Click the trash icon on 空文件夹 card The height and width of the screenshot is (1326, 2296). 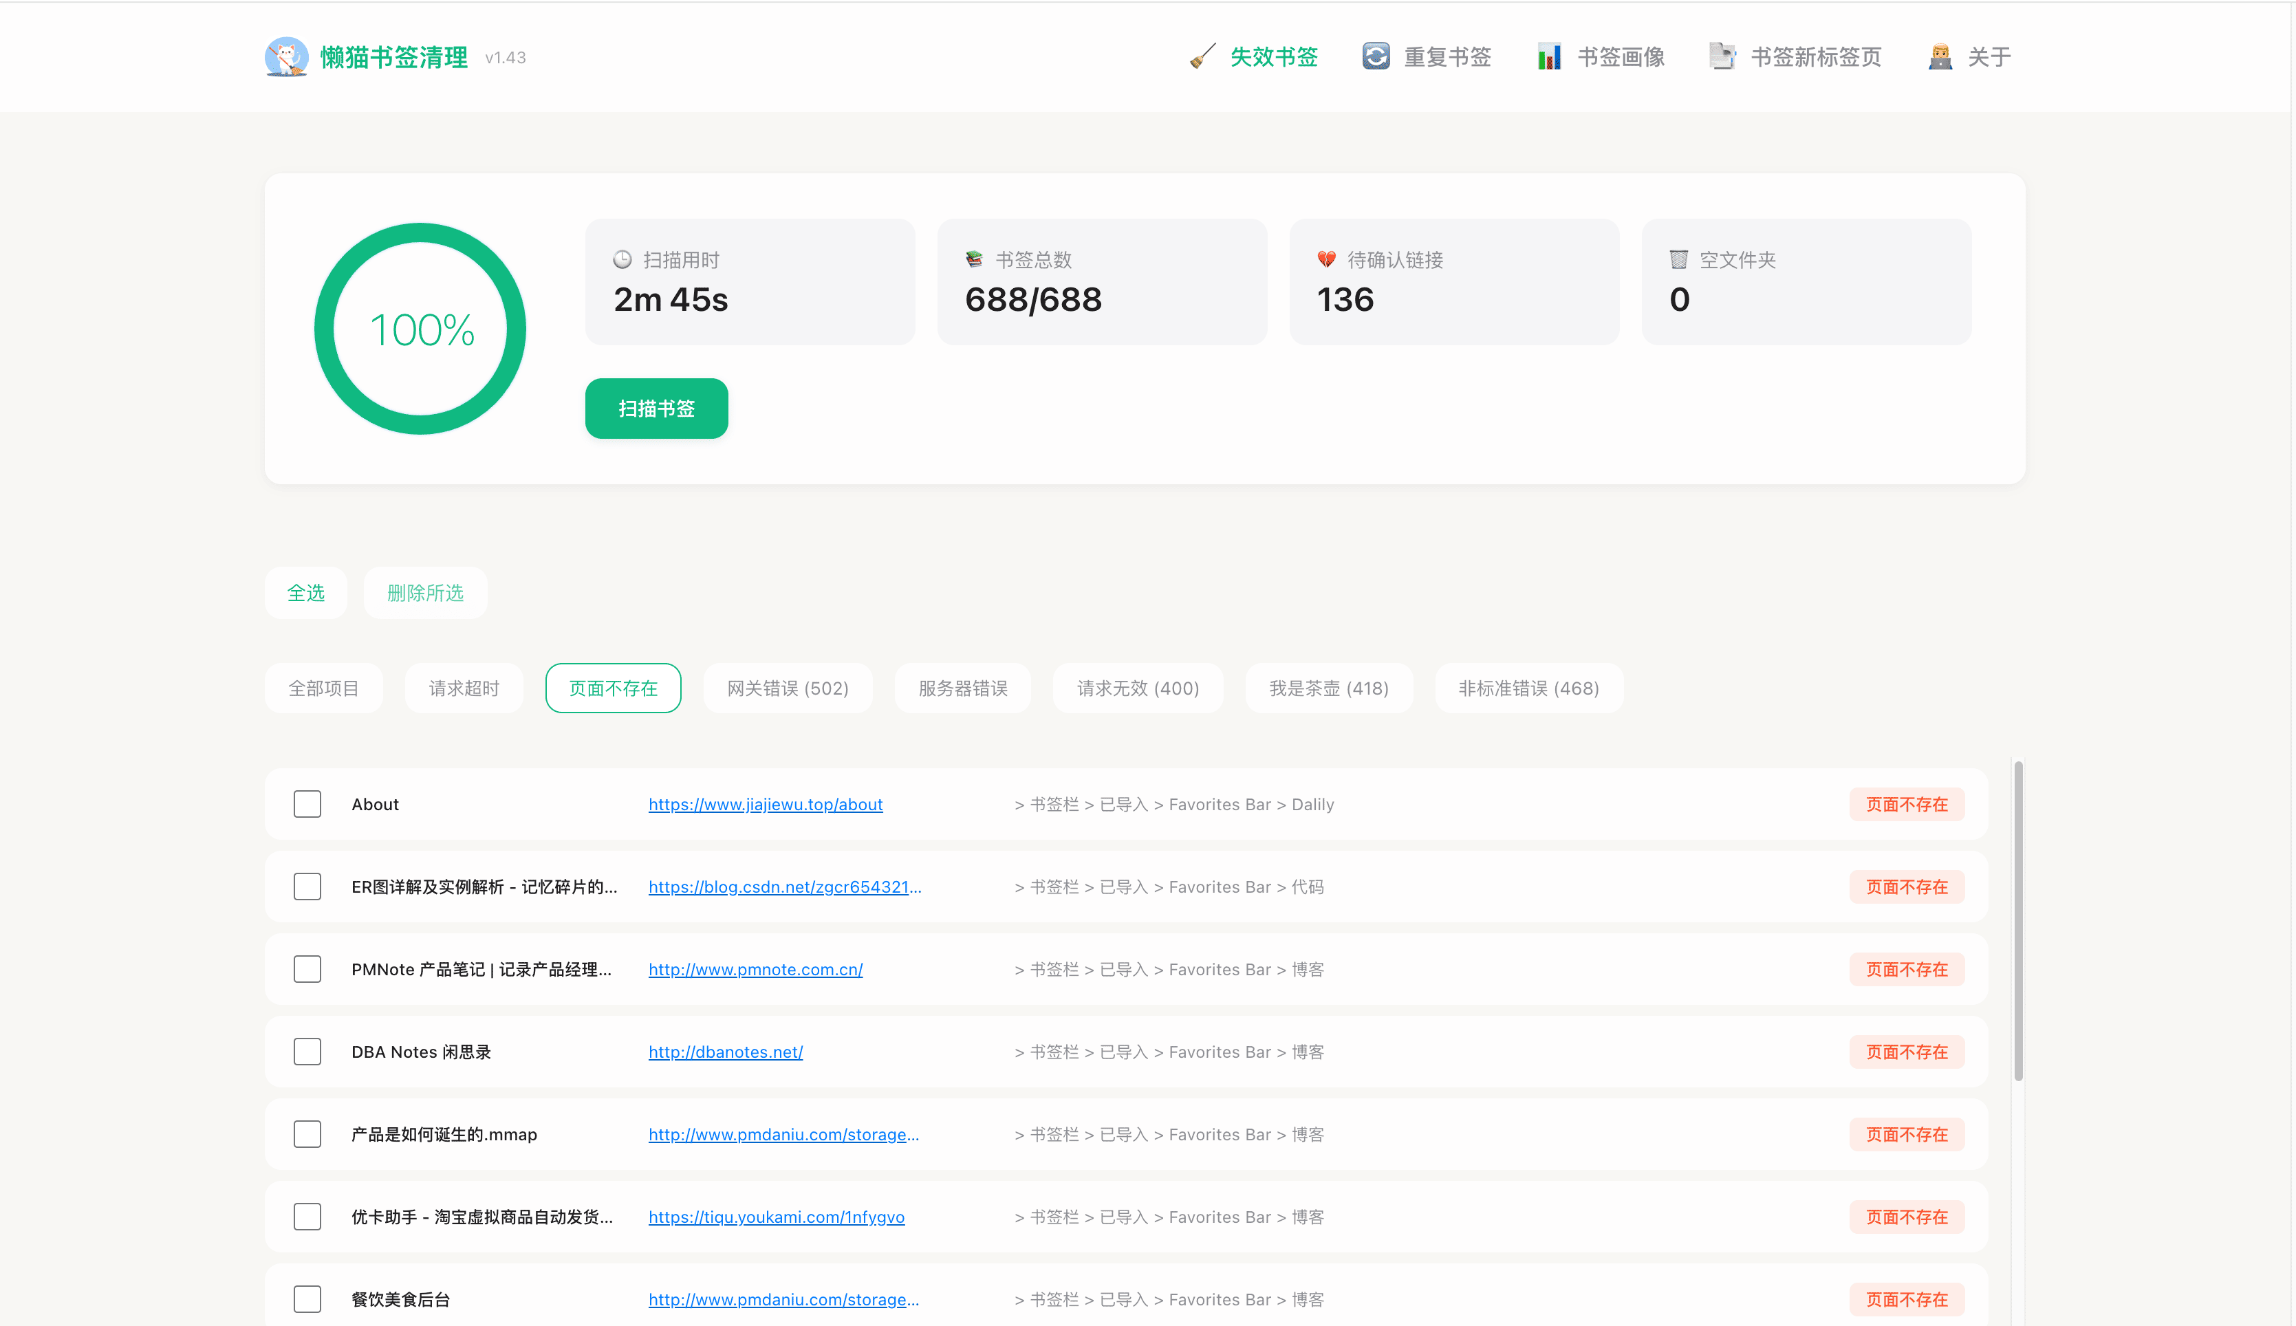pos(1678,259)
